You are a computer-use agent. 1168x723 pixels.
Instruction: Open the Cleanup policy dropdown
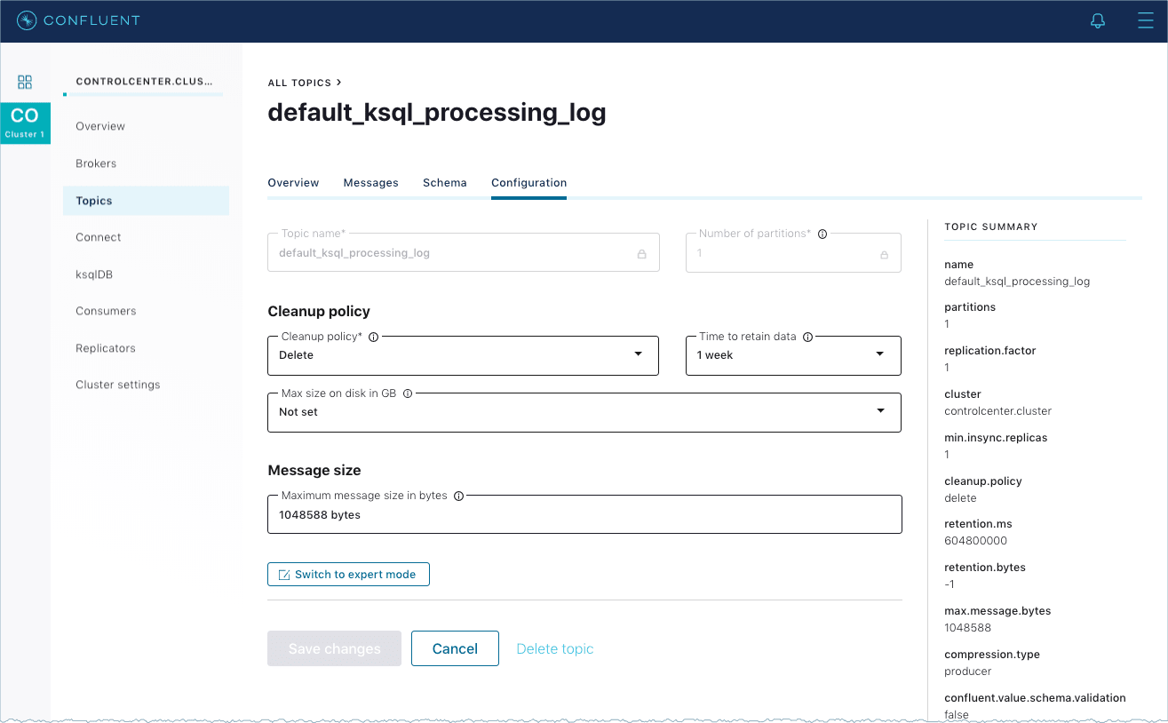[x=463, y=355]
